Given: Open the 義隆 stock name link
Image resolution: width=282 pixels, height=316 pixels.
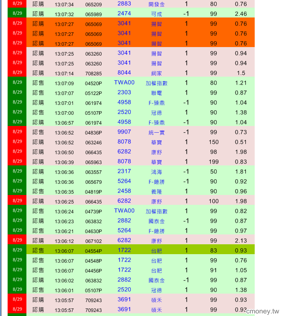Looking at the screenshot, I should [x=157, y=192].
